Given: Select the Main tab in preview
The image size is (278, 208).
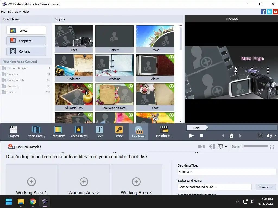Looking at the screenshot, I should [x=197, y=128].
